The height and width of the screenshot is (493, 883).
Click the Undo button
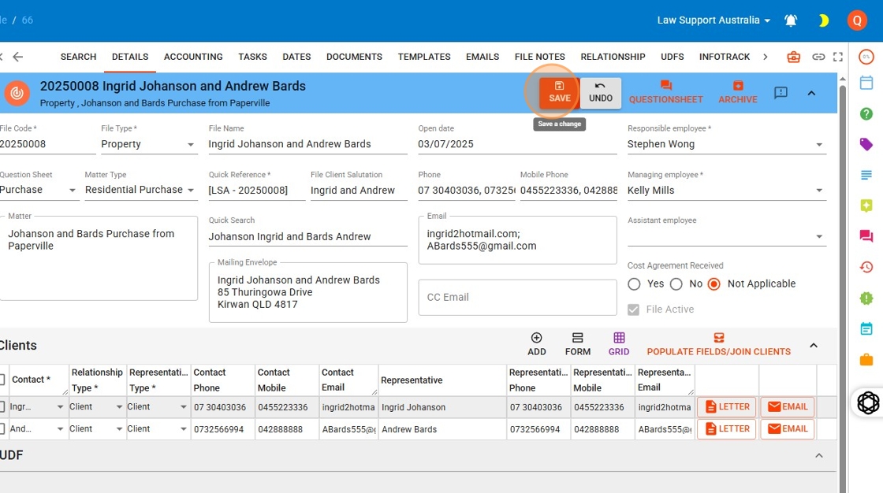[601, 92]
